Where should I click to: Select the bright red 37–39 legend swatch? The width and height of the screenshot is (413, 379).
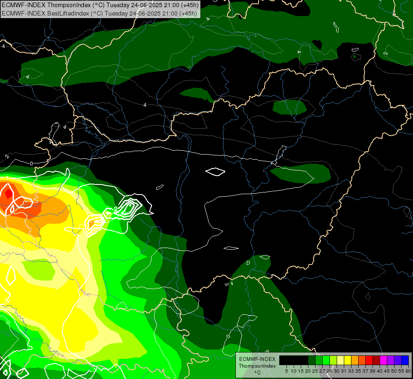(369, 360)
